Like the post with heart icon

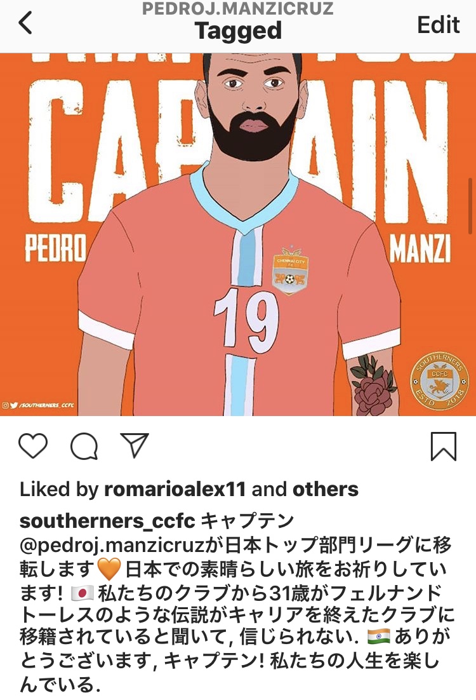(33, 445)
